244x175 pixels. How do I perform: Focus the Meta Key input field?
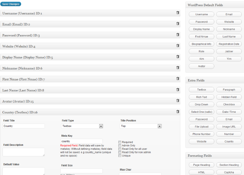[81, 141]
